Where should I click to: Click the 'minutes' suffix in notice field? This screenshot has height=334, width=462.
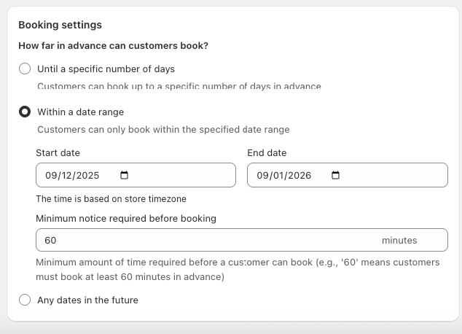(x=399, y=241)
